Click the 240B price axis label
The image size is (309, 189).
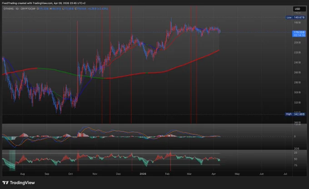point(297,63)
